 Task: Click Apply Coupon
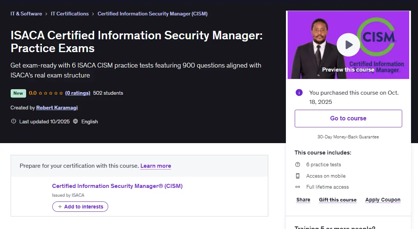(383, 200)
